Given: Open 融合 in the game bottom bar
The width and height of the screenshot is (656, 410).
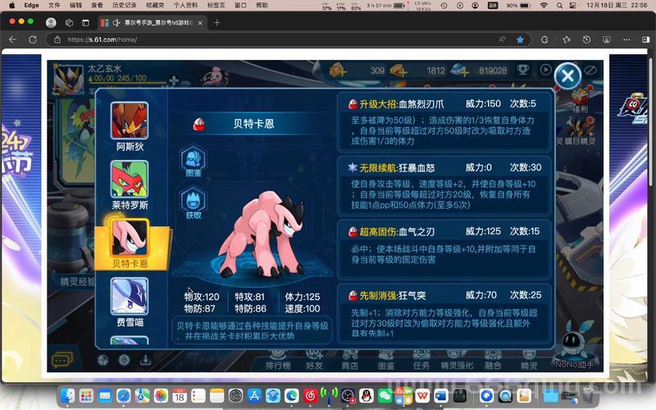Looking at the screenshot, I should pos(493,361).
